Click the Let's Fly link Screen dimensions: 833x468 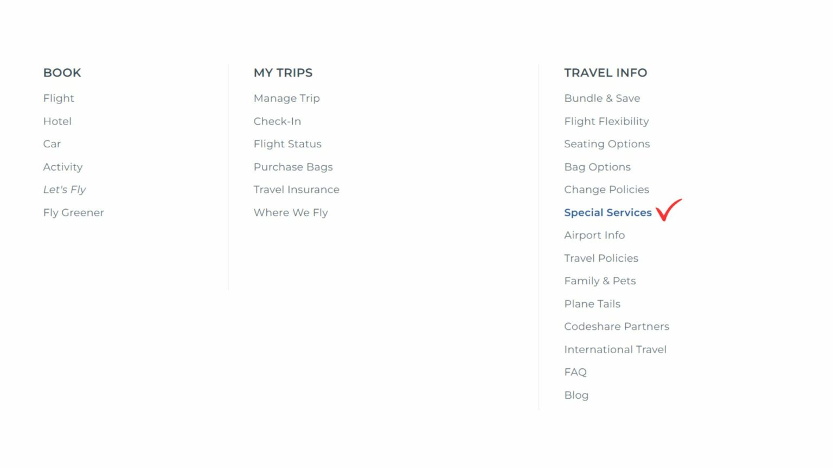65,190
